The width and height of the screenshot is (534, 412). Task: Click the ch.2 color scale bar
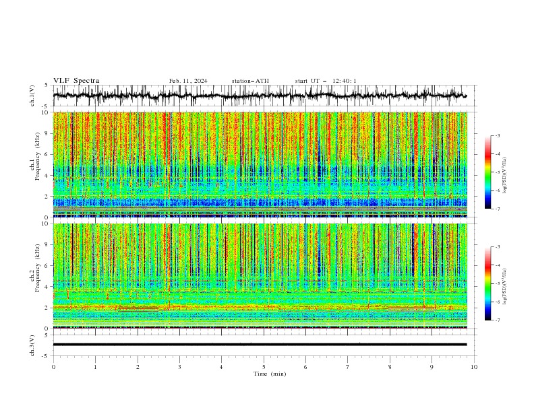(x=487, y=283)
